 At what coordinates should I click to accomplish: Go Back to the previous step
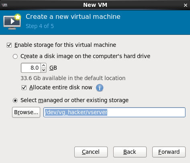click(x=130, y=152)
